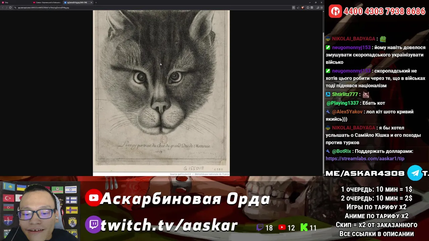
Task: Click the YouTube viewer count 12
Action: (x=291, y=228)
